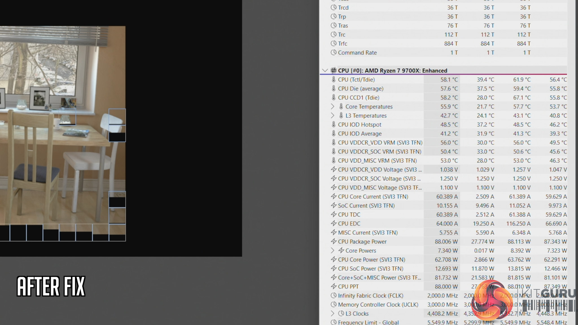
Task: Click the bolt icon beside CPU EDC
Action: (334, 223)
